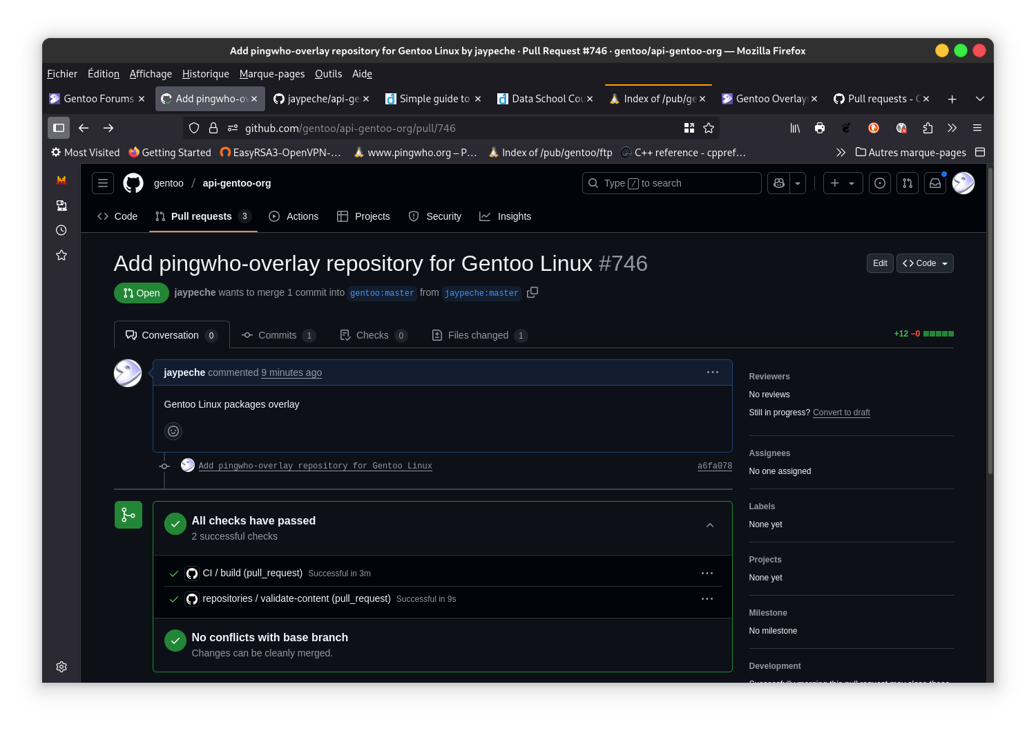List all tabs dropdown arrow
Screen dimensions: 1036x729
pos(979,99)
